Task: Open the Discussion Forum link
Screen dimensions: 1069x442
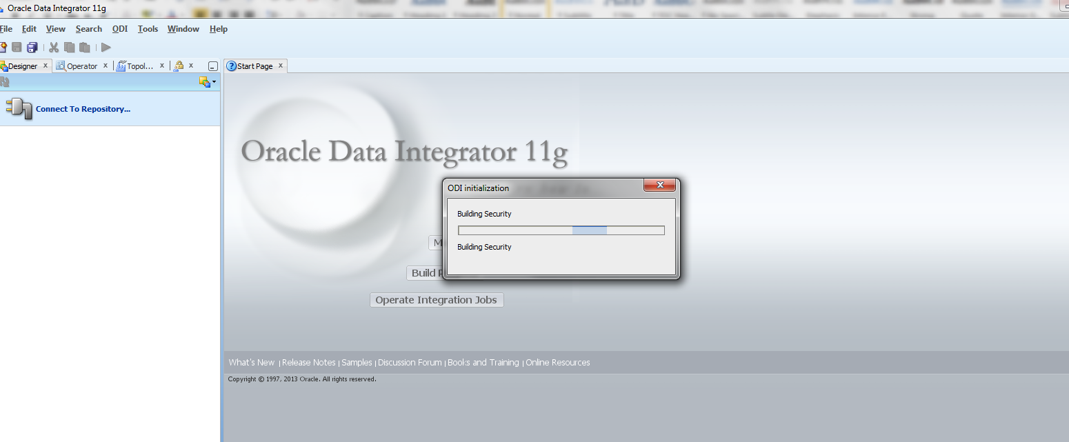Action: tap(410, 363)
